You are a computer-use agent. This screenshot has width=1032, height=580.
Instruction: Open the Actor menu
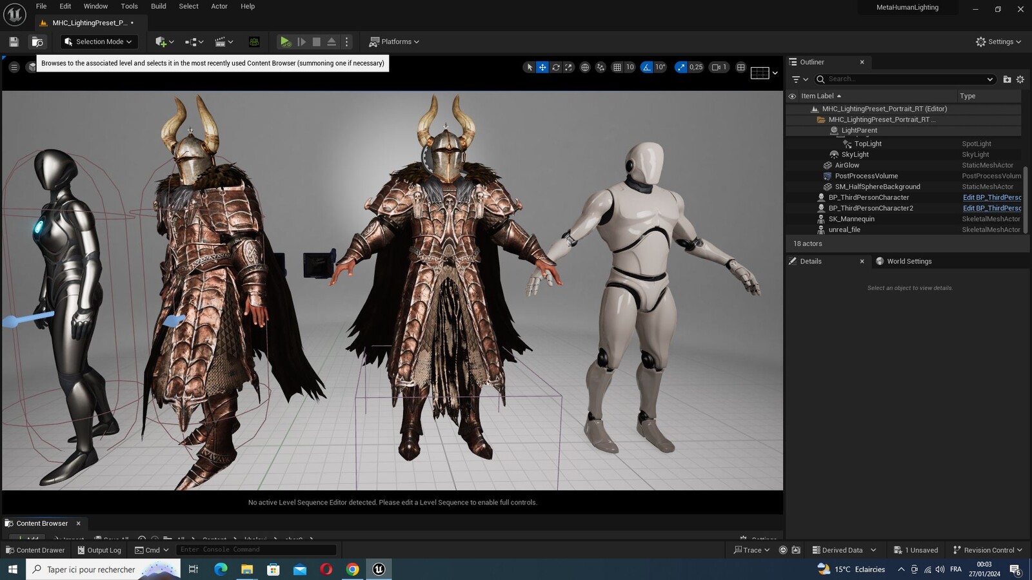[x=219, y=6]
